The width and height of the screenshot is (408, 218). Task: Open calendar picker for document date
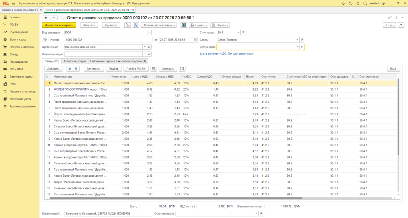click(195, 40)
